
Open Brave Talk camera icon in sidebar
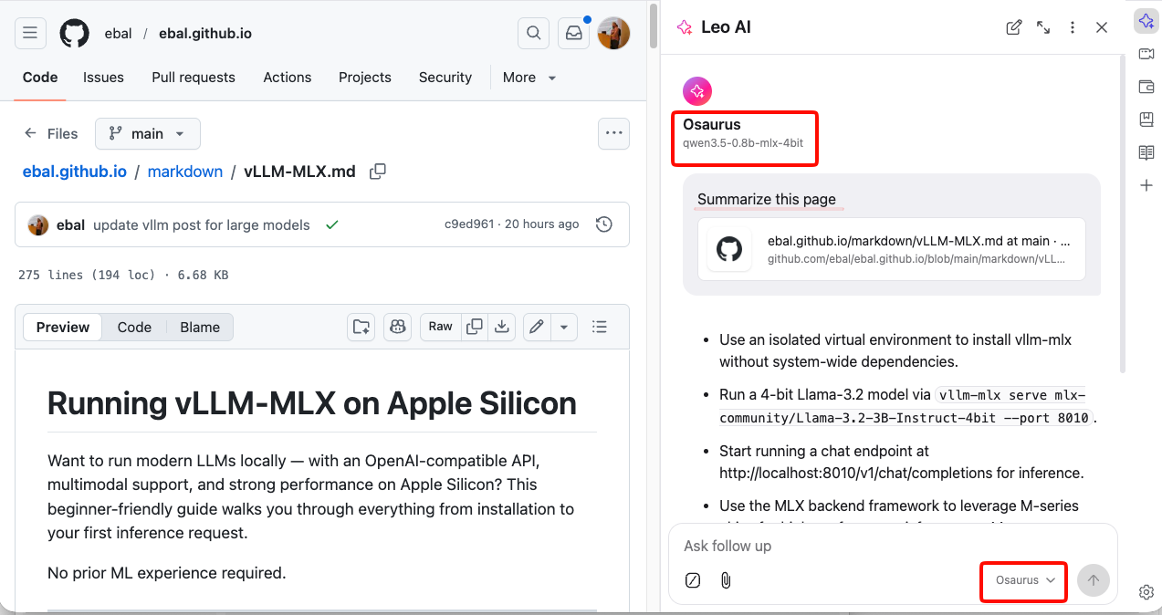tap(1146, 55)
